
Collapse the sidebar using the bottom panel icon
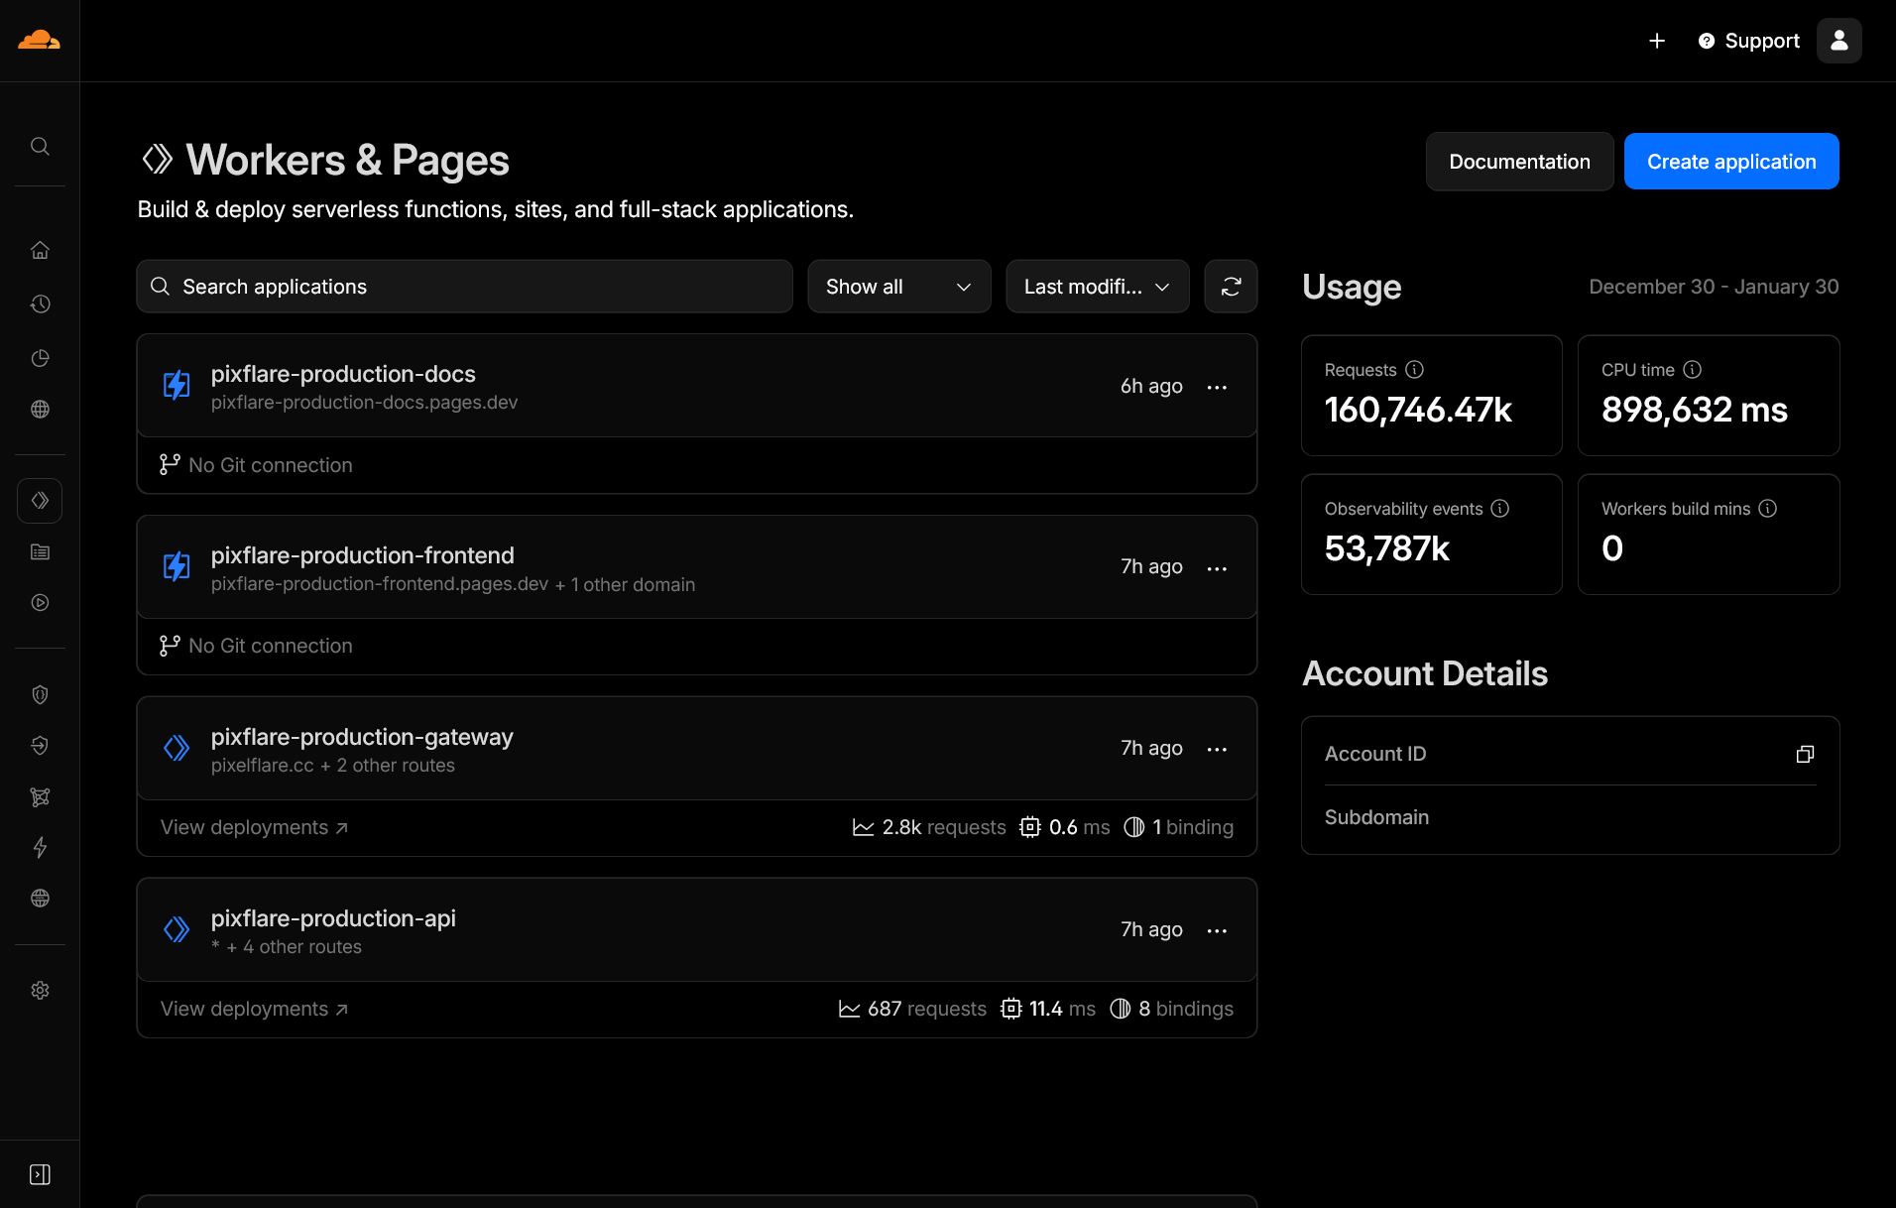[x=40, y=1173]
